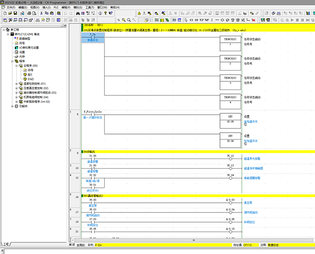Select the New Closed Contact tool
The height and width of the screenshot is (254, 315).
pos(196,20)
